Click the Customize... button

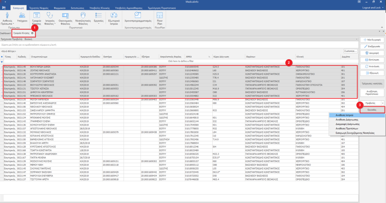click(x=350, y=51)
